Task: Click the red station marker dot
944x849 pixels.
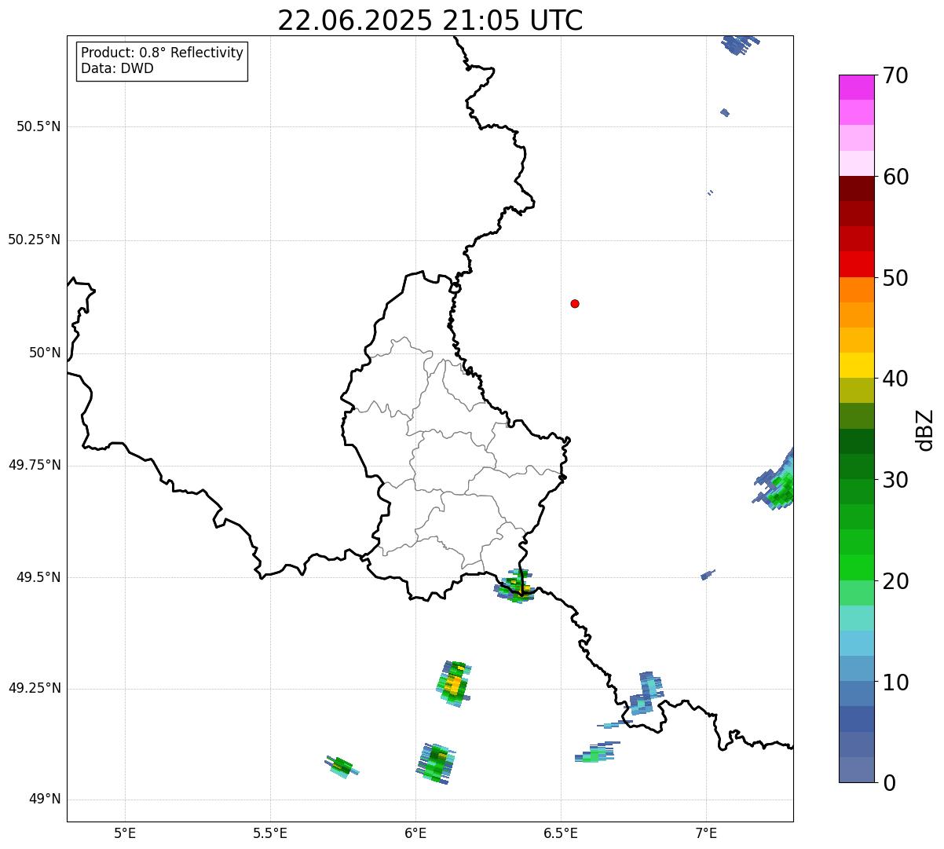Action: tap(575, 303)
